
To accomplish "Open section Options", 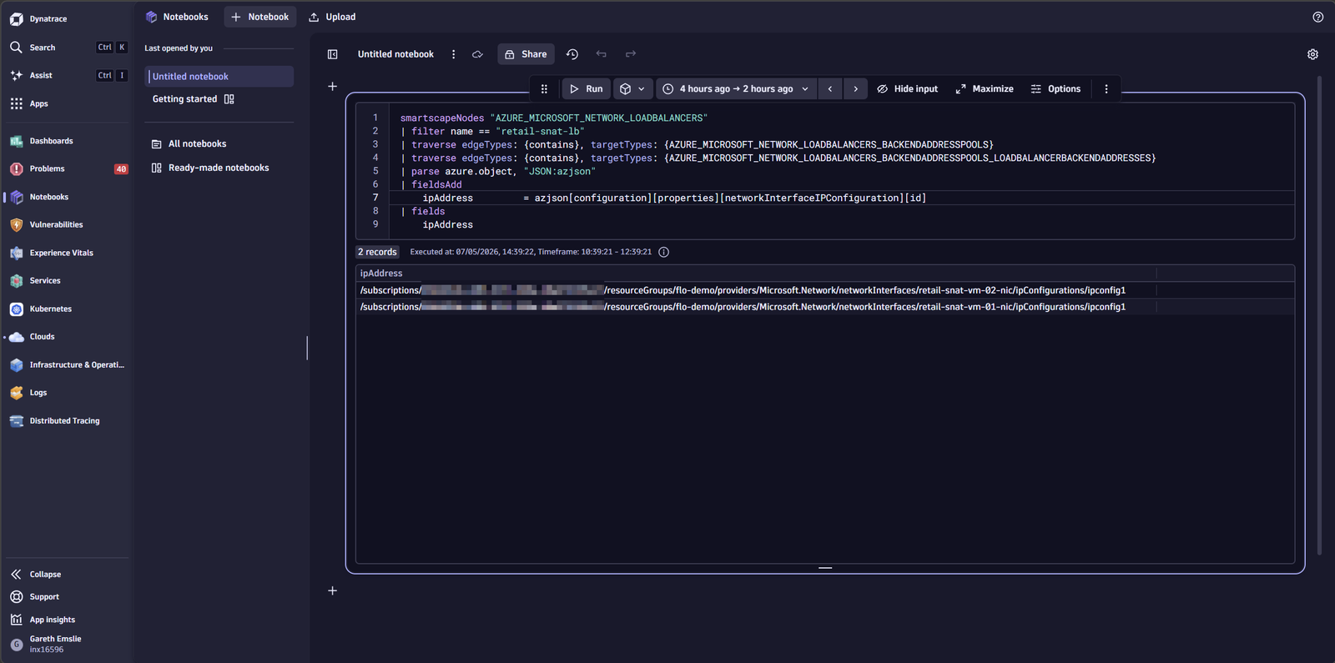I will pos(1055,89).
